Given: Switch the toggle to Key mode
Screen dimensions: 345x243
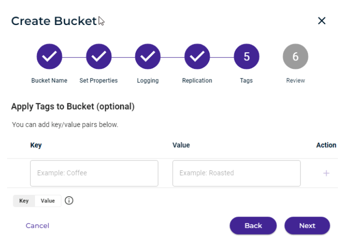Looking at the screenshot, I should pyautogui.click(x=24, y=201).
